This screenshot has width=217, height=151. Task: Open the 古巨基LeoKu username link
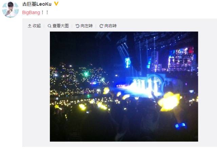[37, 4]
